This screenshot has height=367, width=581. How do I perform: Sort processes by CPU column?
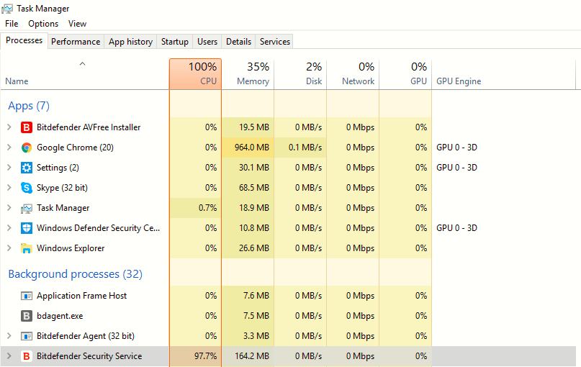pyautogui.click(x=196, y=73)
